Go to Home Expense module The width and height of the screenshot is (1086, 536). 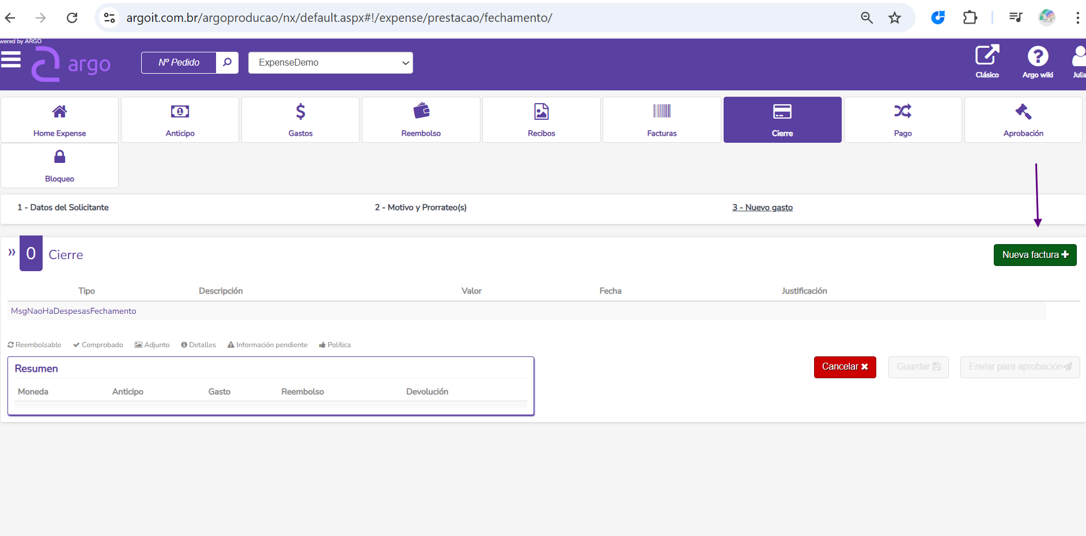(x=59, y=120)
